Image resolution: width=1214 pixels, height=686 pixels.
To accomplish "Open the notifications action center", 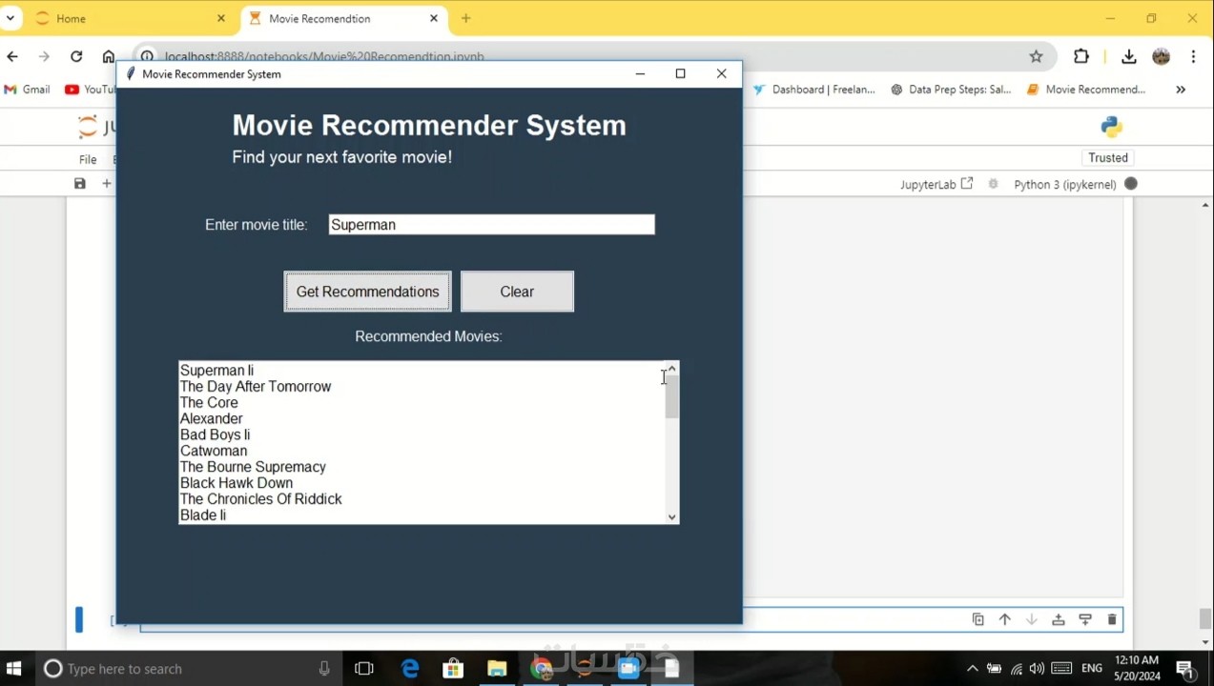I will coord(1185,669).
